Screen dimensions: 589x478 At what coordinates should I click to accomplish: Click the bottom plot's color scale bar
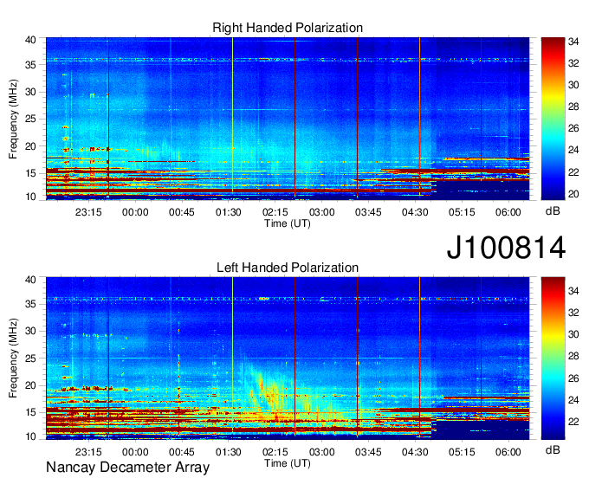tap(553, 358)
